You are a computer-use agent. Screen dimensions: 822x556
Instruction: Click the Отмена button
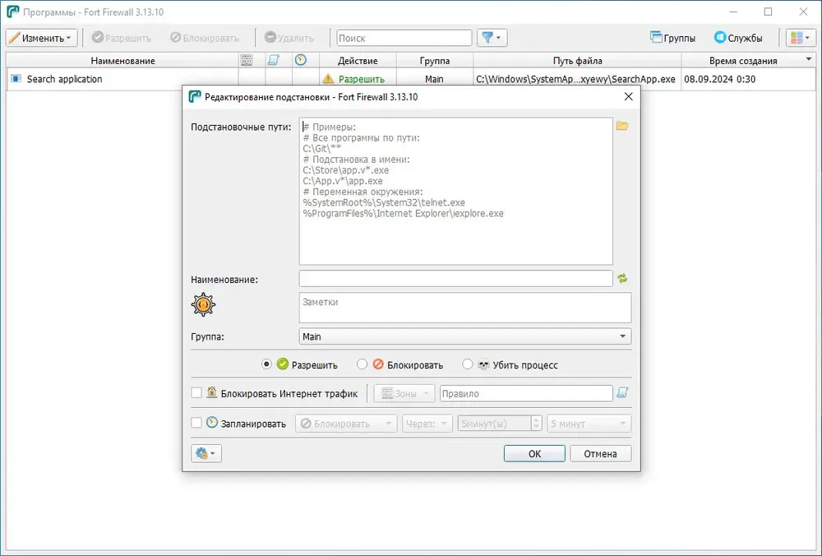tap(600, 454)
